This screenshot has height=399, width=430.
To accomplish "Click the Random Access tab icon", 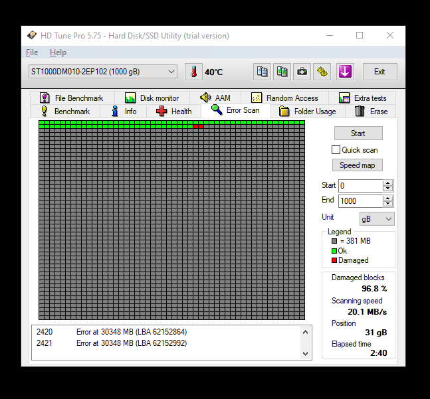I will pyautogui.click(x=257, y=98).
